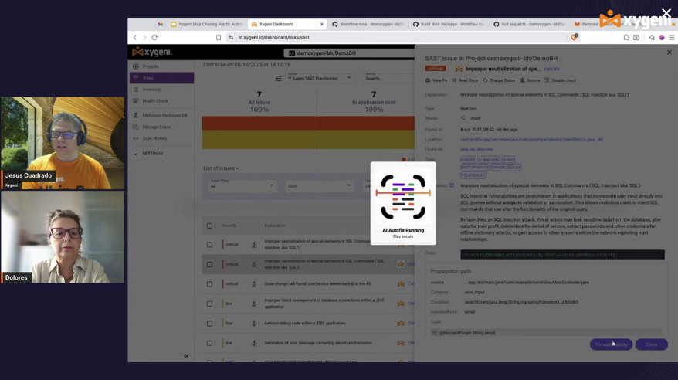Click the Read Docs action
This screenshot has height=380, width=678.
click(x=465, y=80)
